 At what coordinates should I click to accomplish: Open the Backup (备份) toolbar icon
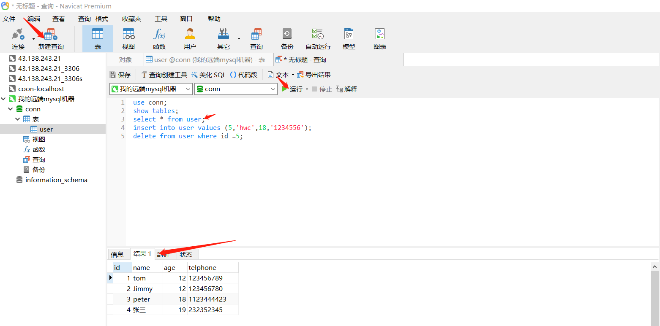287,39
